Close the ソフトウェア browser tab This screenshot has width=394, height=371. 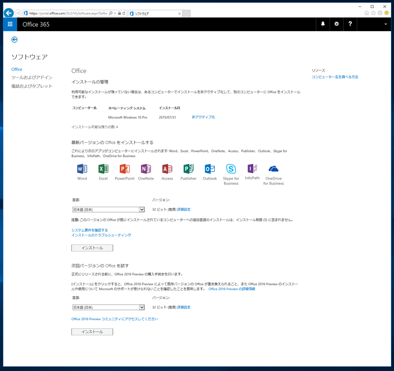[179, 14]
